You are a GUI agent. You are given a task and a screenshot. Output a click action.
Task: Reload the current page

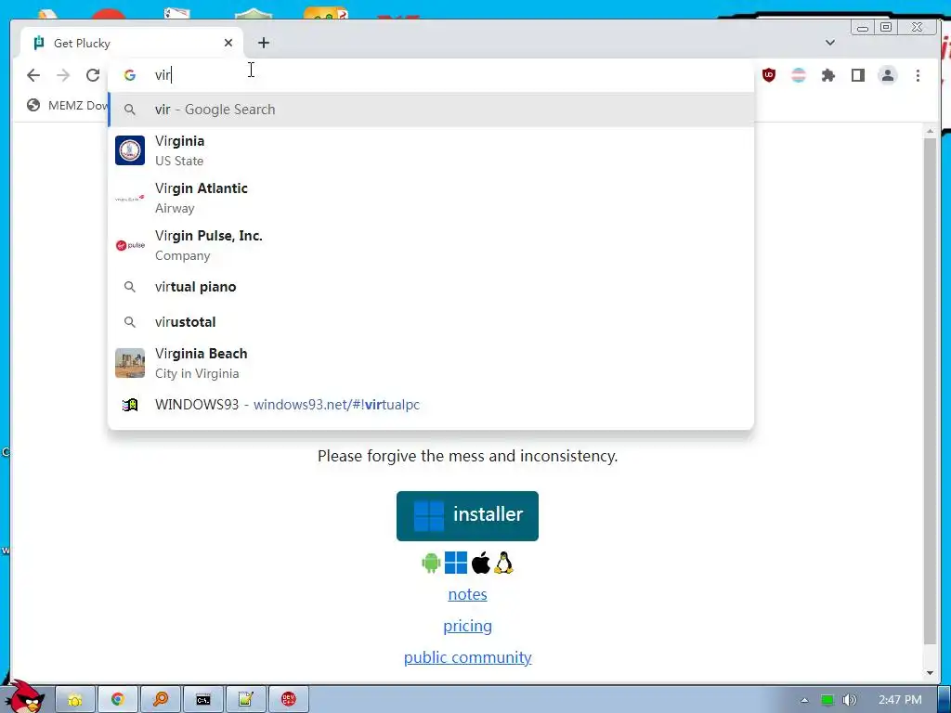92,75
